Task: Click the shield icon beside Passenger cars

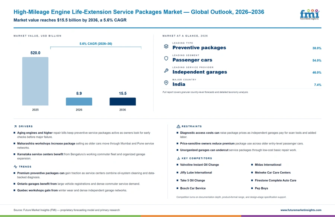Action: (166, 58)
